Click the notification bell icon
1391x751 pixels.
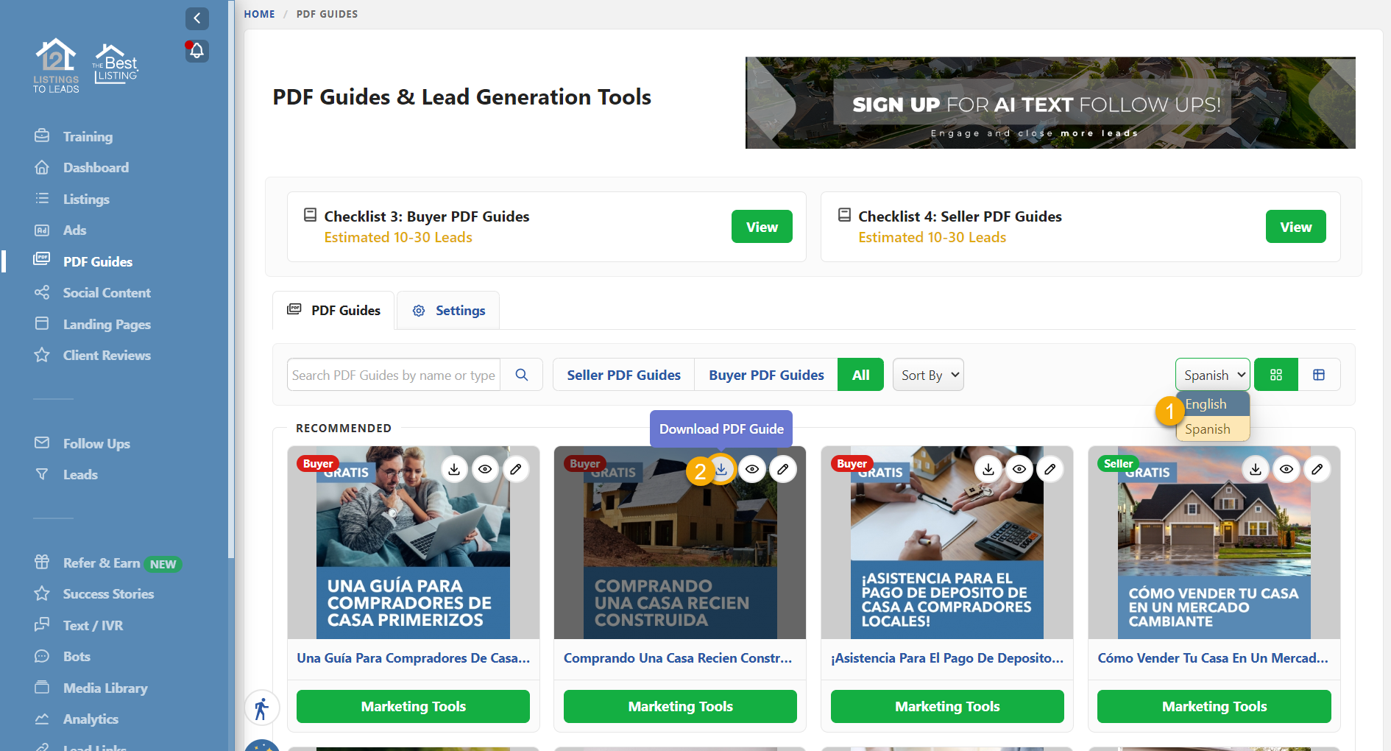196,50
